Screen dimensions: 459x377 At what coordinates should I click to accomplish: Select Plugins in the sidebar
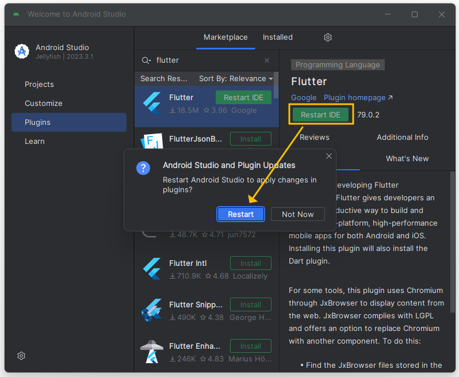pos(69,123)
